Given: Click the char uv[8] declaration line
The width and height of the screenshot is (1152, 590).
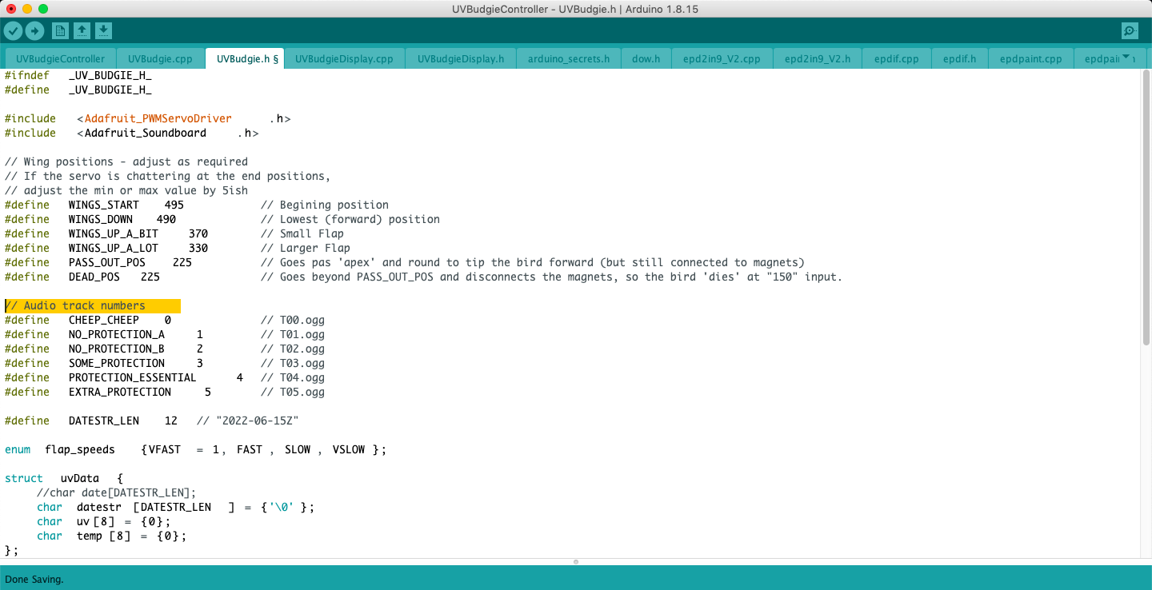Looking at the screenshot, I should pos(104,521).
